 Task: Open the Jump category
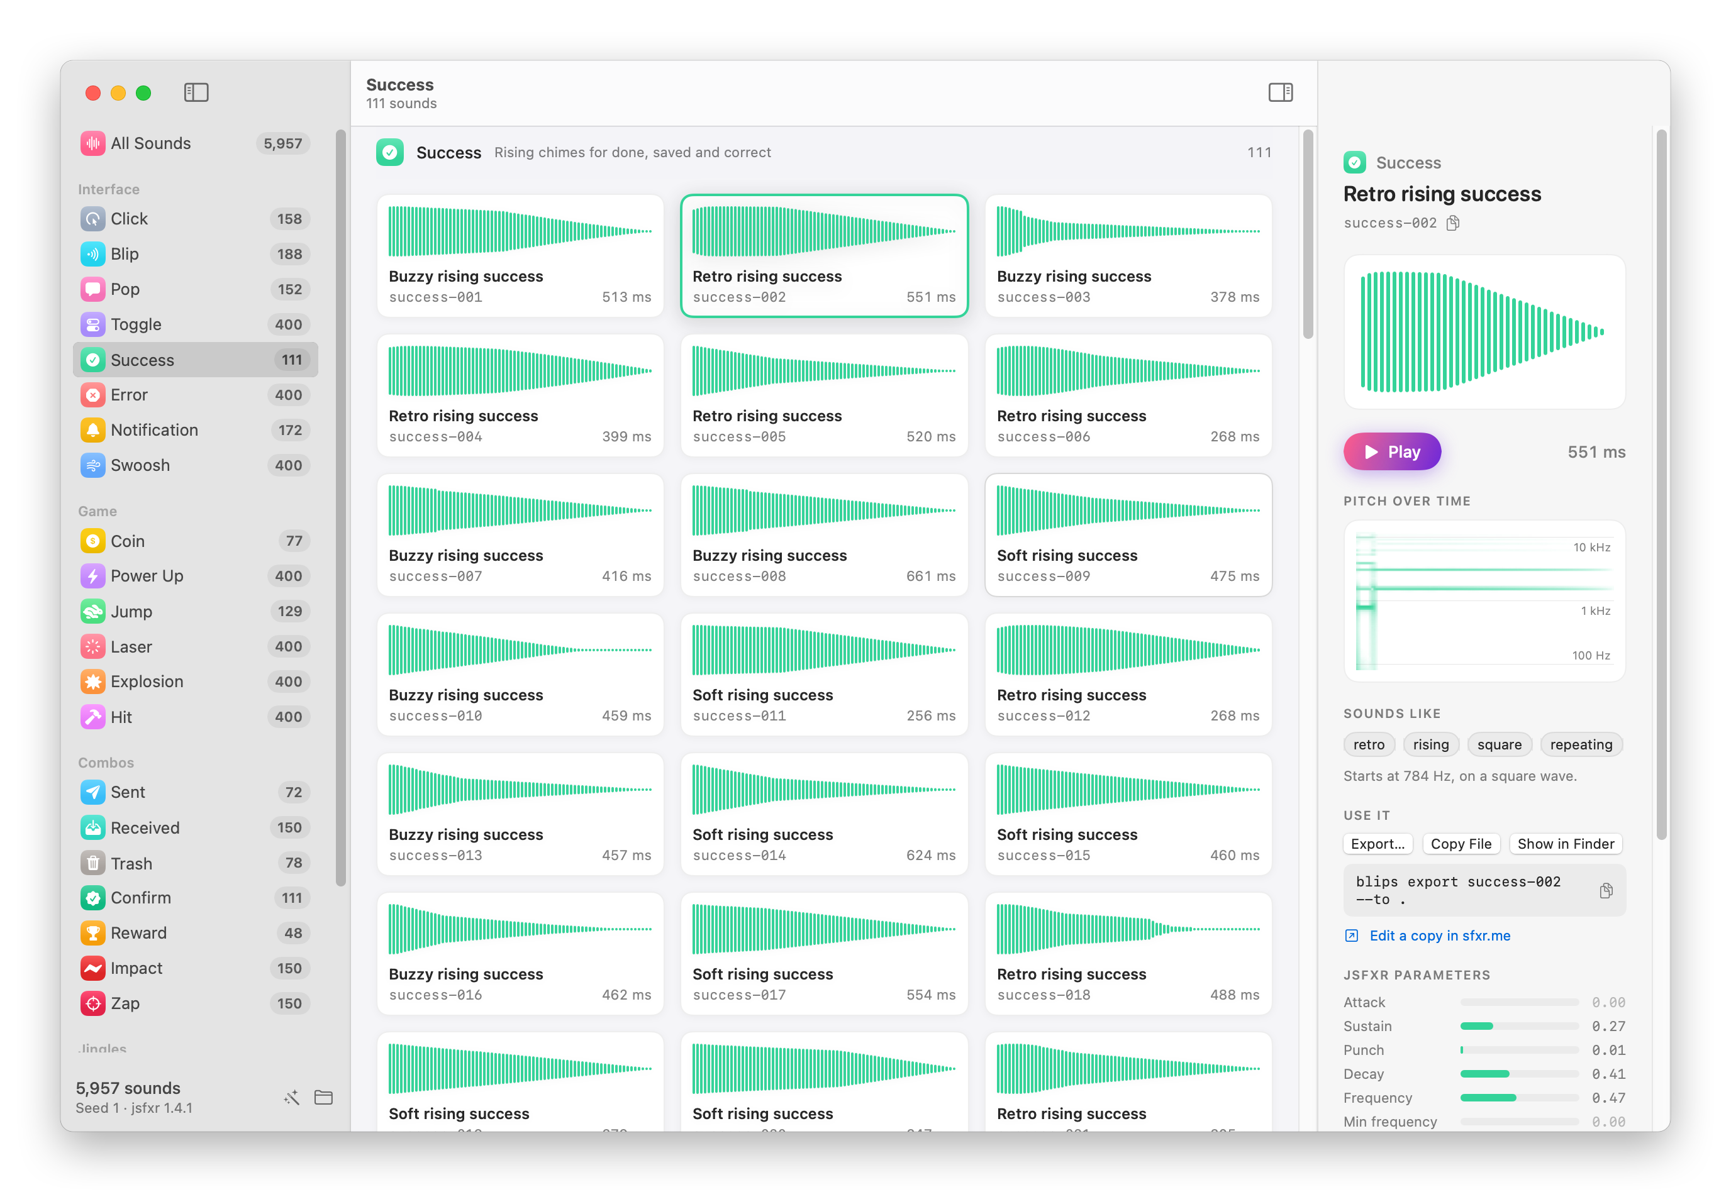pos(196,612)
